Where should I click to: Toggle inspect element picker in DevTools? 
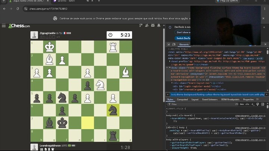pos(168,44)
